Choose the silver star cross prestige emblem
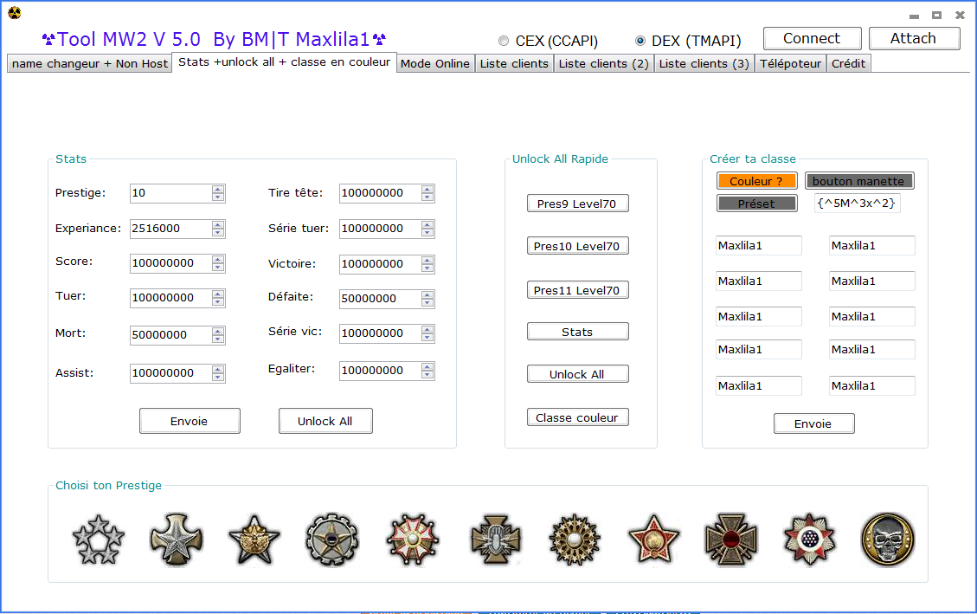Screen dimensions: 977x614 click(x=177, y=540)
